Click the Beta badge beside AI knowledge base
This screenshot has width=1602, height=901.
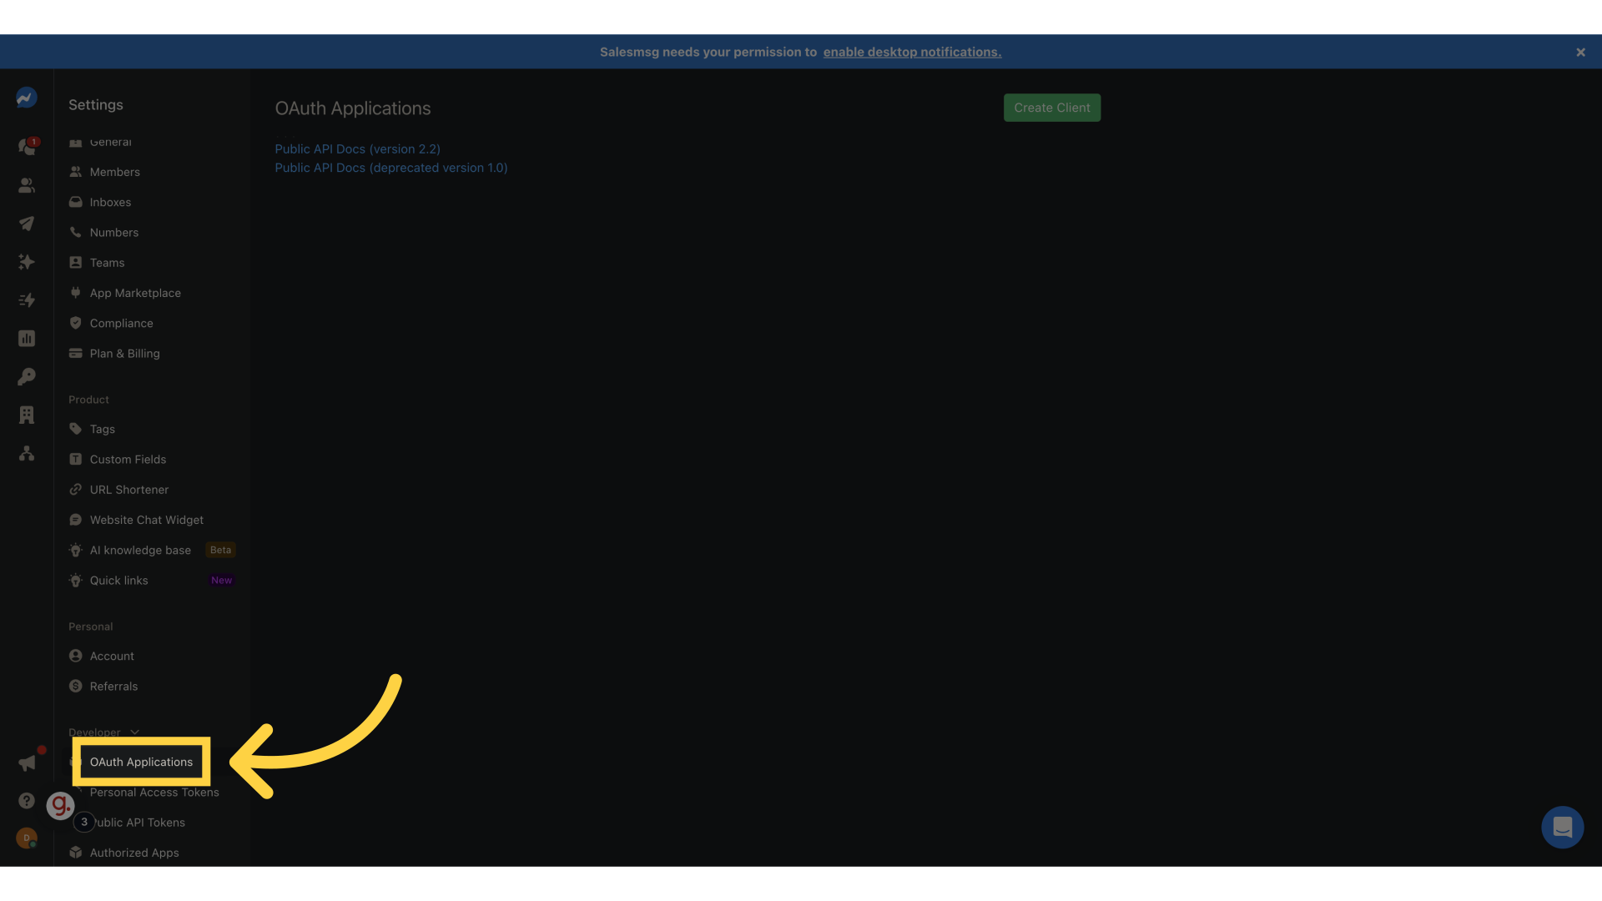220,550
